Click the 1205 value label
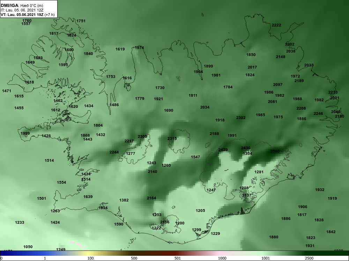349x261 pixels. (x=200, y=211)
